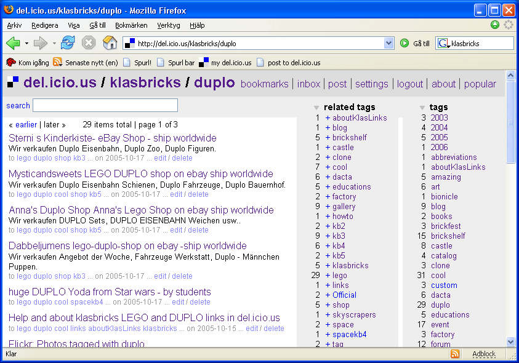Screen dimensions: 519x363
Task: Click the Google search engine icon
Action: click(443, 43)
